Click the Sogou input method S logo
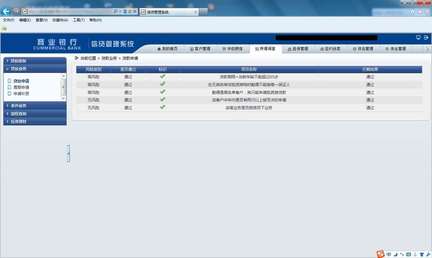 (381, 254)
